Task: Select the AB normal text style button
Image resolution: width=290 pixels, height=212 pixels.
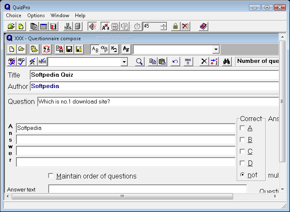Action: [x=95, y=49]
